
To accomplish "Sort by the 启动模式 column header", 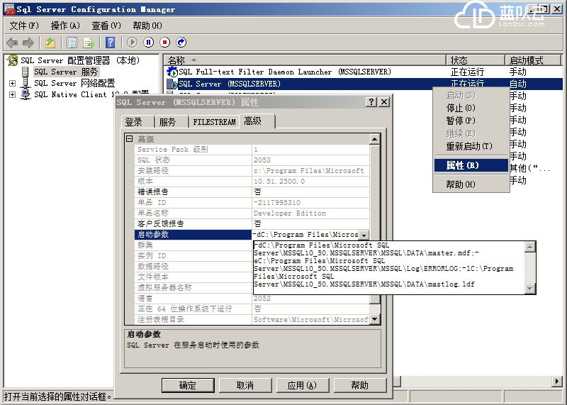I will pyautogui.click(x=533, y=60).
